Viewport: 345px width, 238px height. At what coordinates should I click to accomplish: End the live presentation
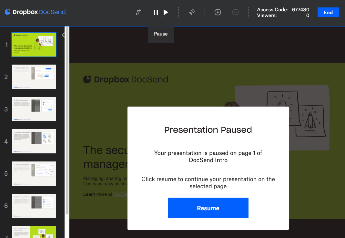328,12
